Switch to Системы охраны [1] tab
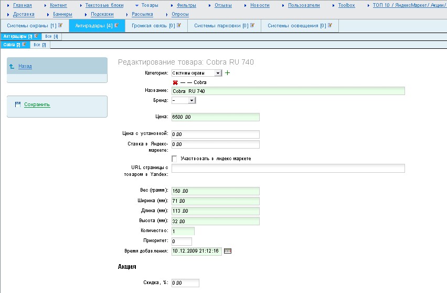Viewport: 447px width, 293px height. (x=35, y=26)
